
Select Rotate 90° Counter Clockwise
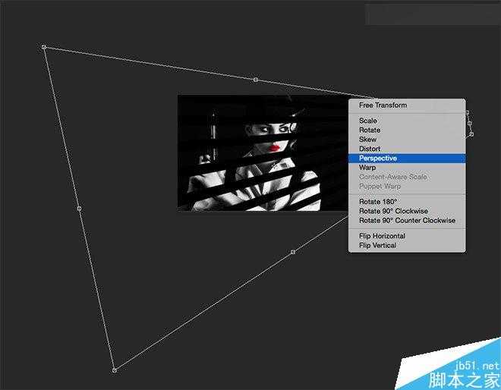coord(407,221)
